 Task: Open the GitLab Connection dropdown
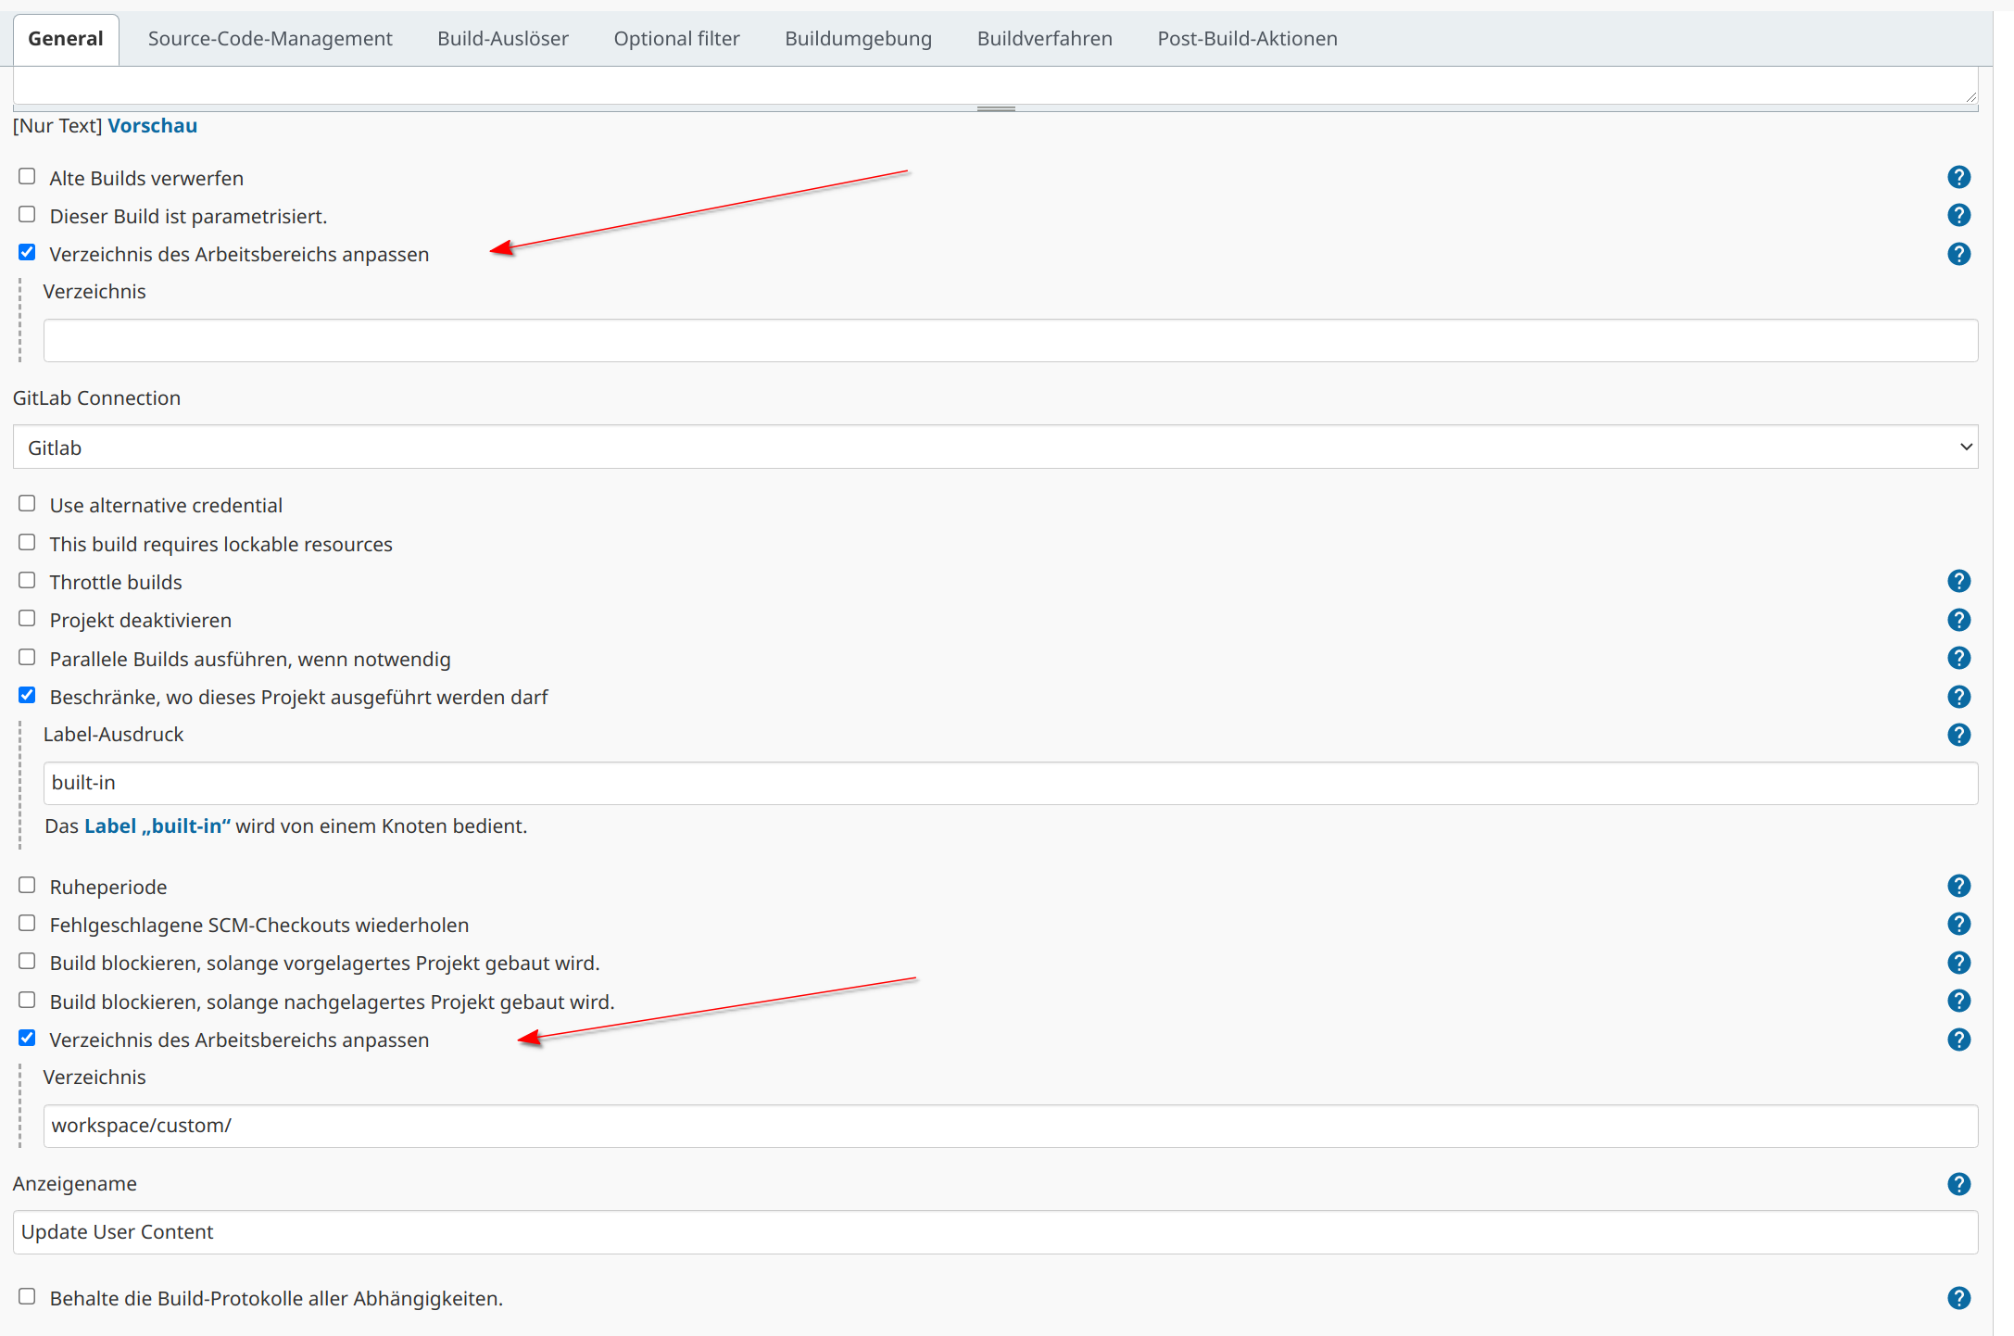coord(995,447)
